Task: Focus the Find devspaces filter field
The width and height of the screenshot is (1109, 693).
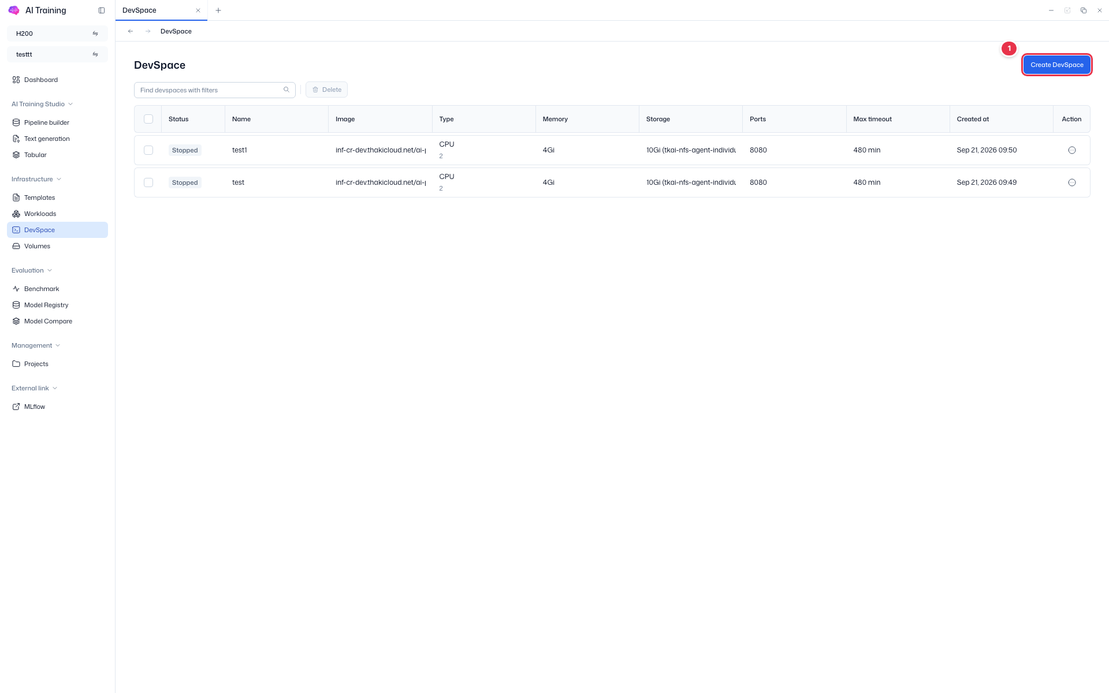Action: [214, 90]
